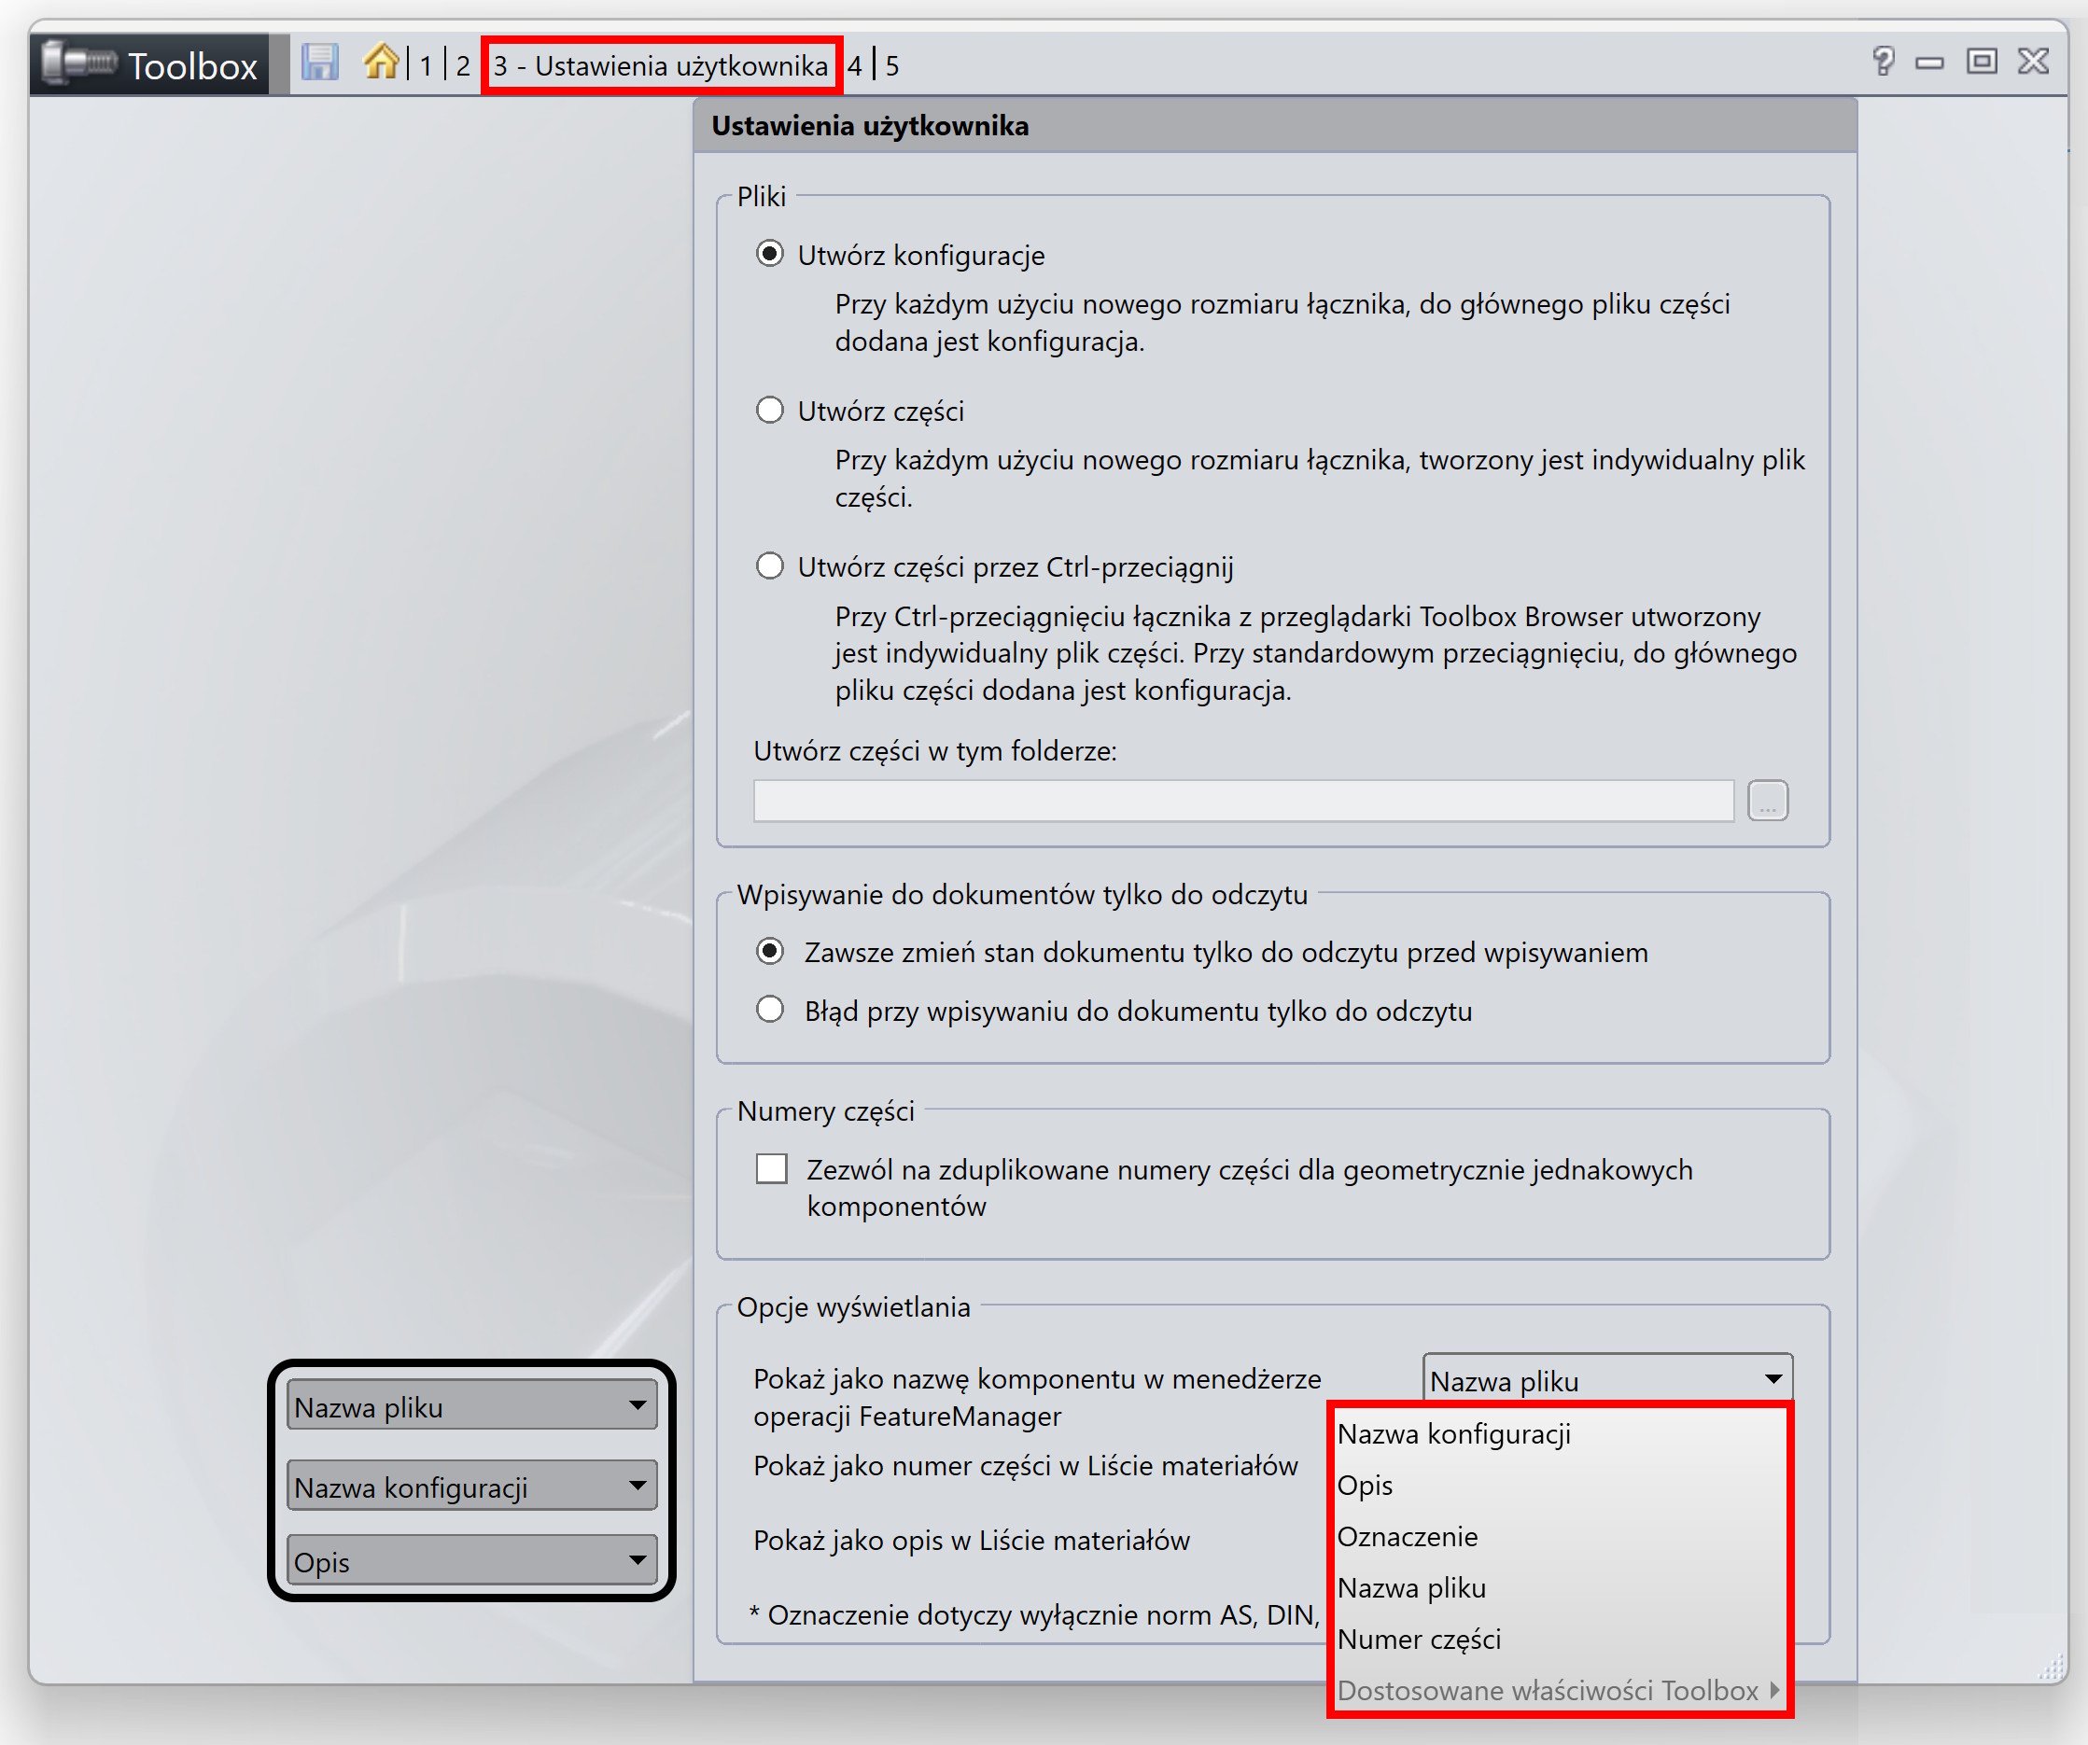Click the folder browse ellipsis button
The width and height of the screenshot is (2088, 1745).
point(1767,801)
